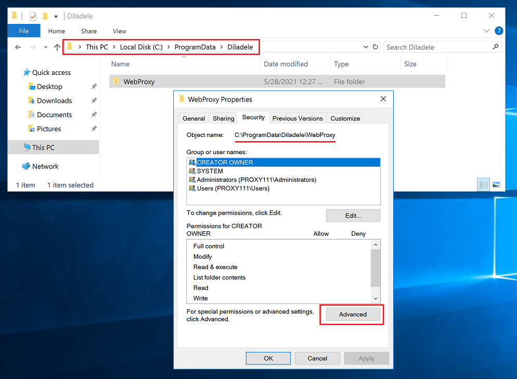Select the WebProxy folder row

pos(277,82)
